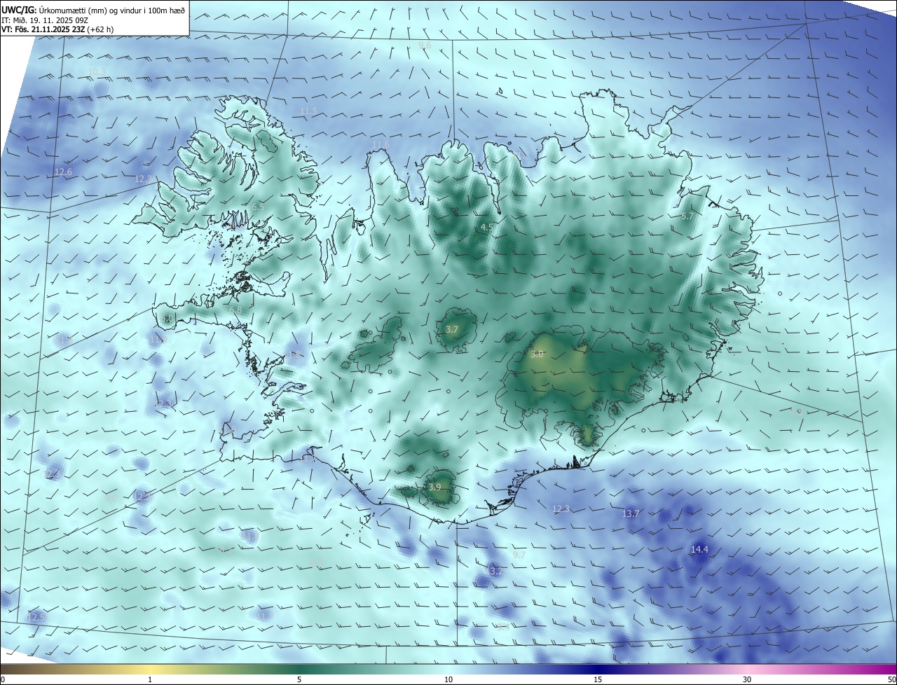The width and height of the screenshot is (897, 685).
Task: Click the UWC/IG Úrkomumætti title line
Action: point(93,10)
